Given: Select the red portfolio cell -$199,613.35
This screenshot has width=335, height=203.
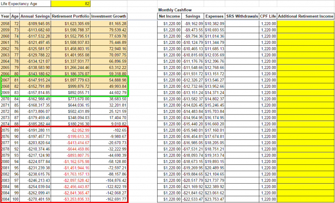Looking at the screenshot, I should click(71, 137).
